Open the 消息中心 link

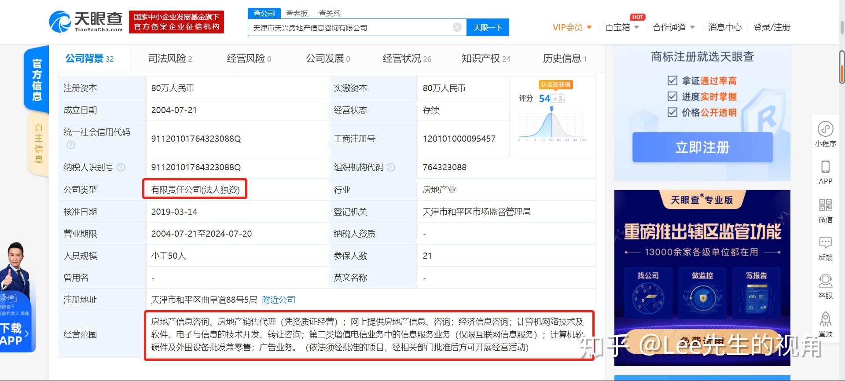click(x=725, y=27)
